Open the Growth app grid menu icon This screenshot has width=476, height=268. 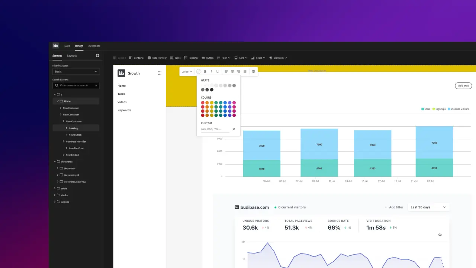tap(160, 73)
